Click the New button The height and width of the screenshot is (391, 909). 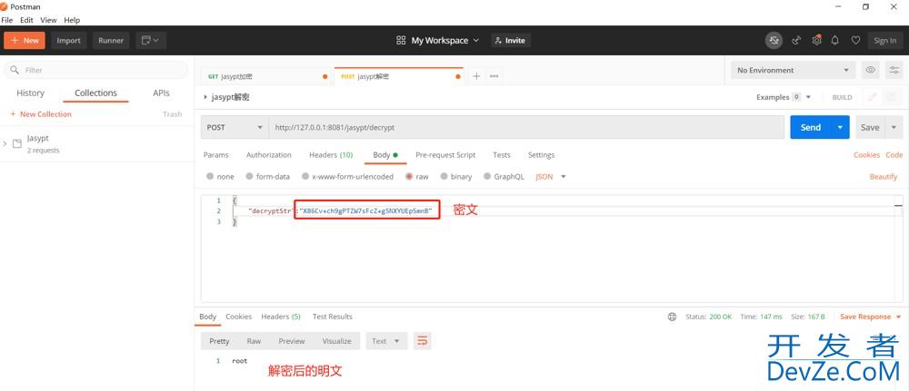[x=25, y=41]
